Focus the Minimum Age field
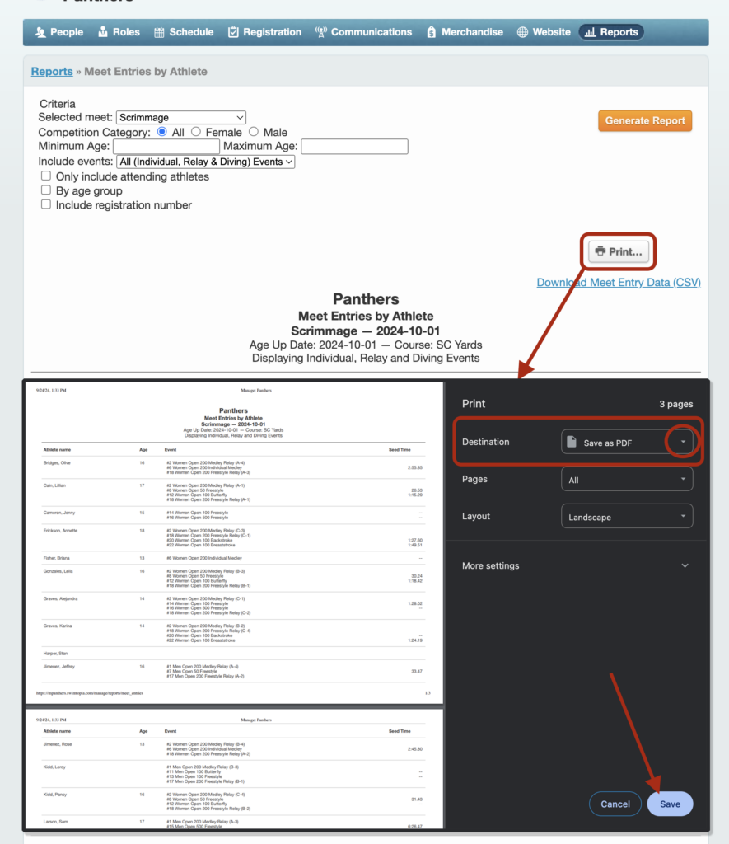729x844 pixels. point(166,147)
